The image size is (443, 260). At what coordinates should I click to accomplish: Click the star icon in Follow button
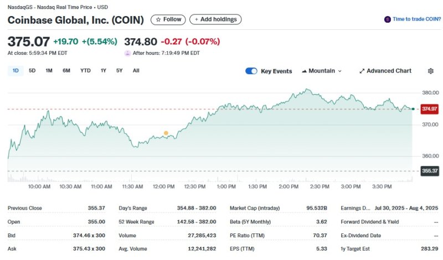tap(158, 19)
